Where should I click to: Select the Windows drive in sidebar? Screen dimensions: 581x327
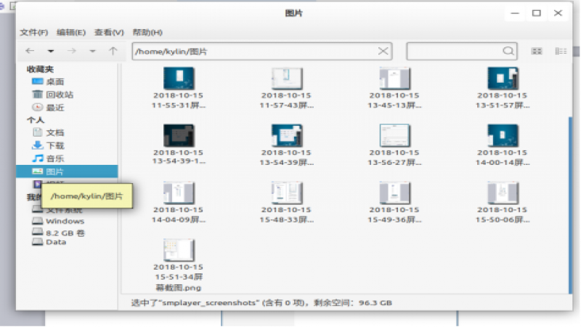pos(65,221)
